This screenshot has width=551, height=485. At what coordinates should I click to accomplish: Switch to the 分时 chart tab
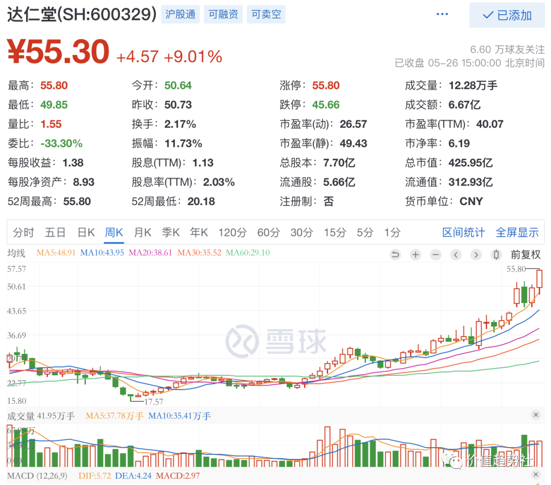[x=23, y=233]
